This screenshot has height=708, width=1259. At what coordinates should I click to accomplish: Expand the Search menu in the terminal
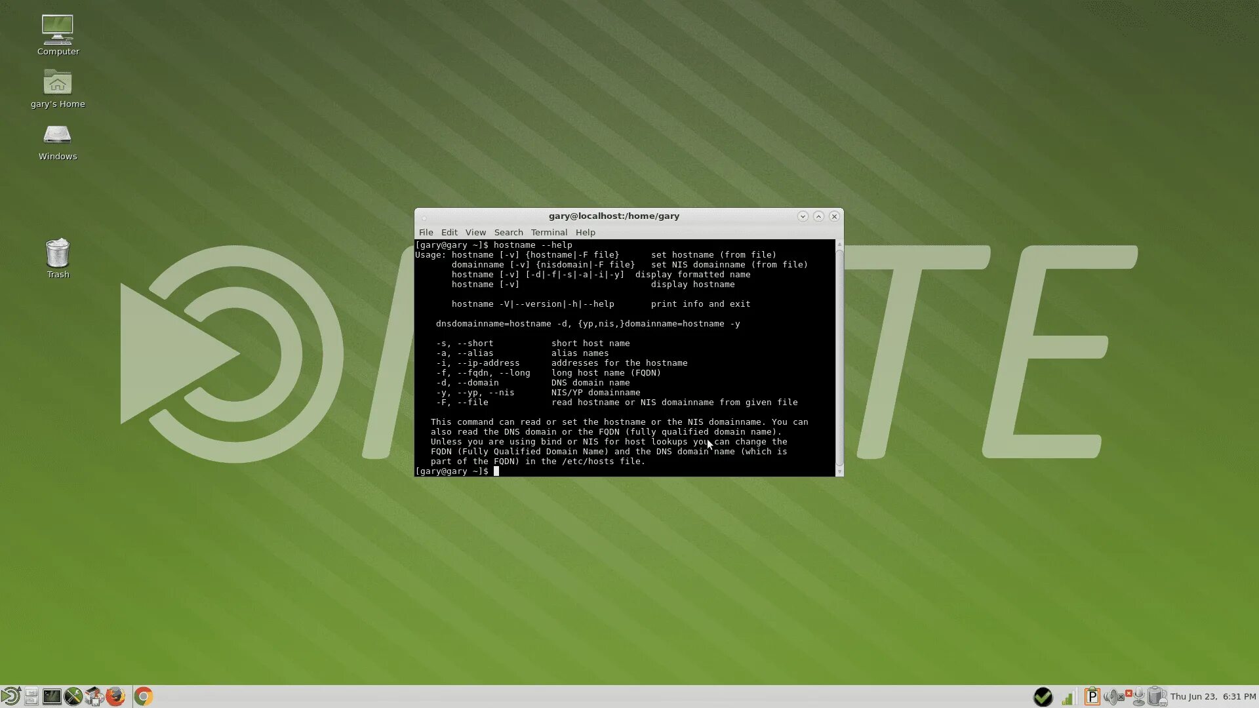coord(508,232)
